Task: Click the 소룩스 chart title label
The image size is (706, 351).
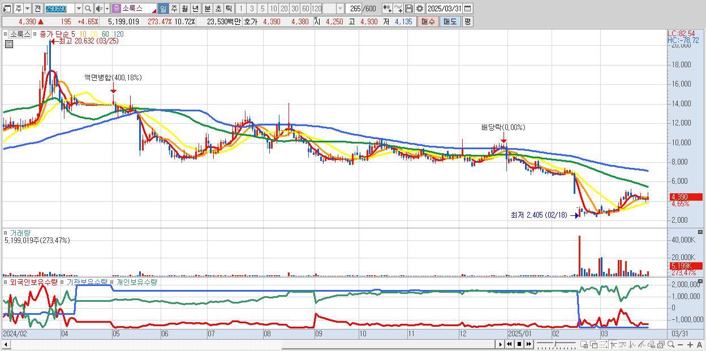Action: [20, 34]
